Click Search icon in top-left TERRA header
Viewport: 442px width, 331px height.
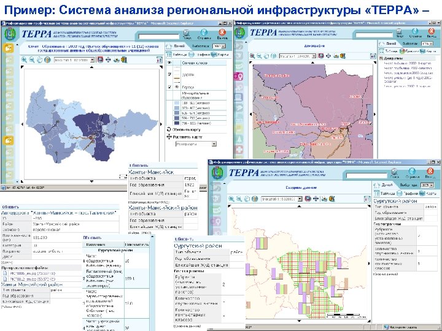187,33
